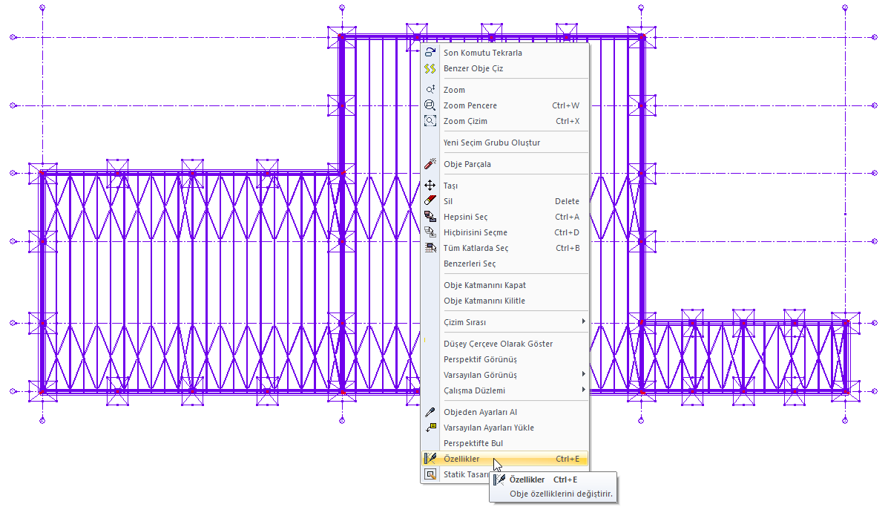The width and height of the screenshot is (888, 507).
Task: Choose Perspektif Görünüş menu entry
Action: [480, 359]
